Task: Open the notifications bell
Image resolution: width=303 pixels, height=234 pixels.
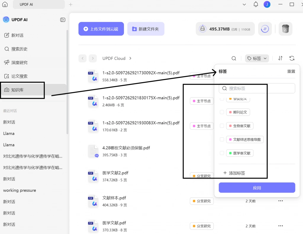Action: point(256,4)
